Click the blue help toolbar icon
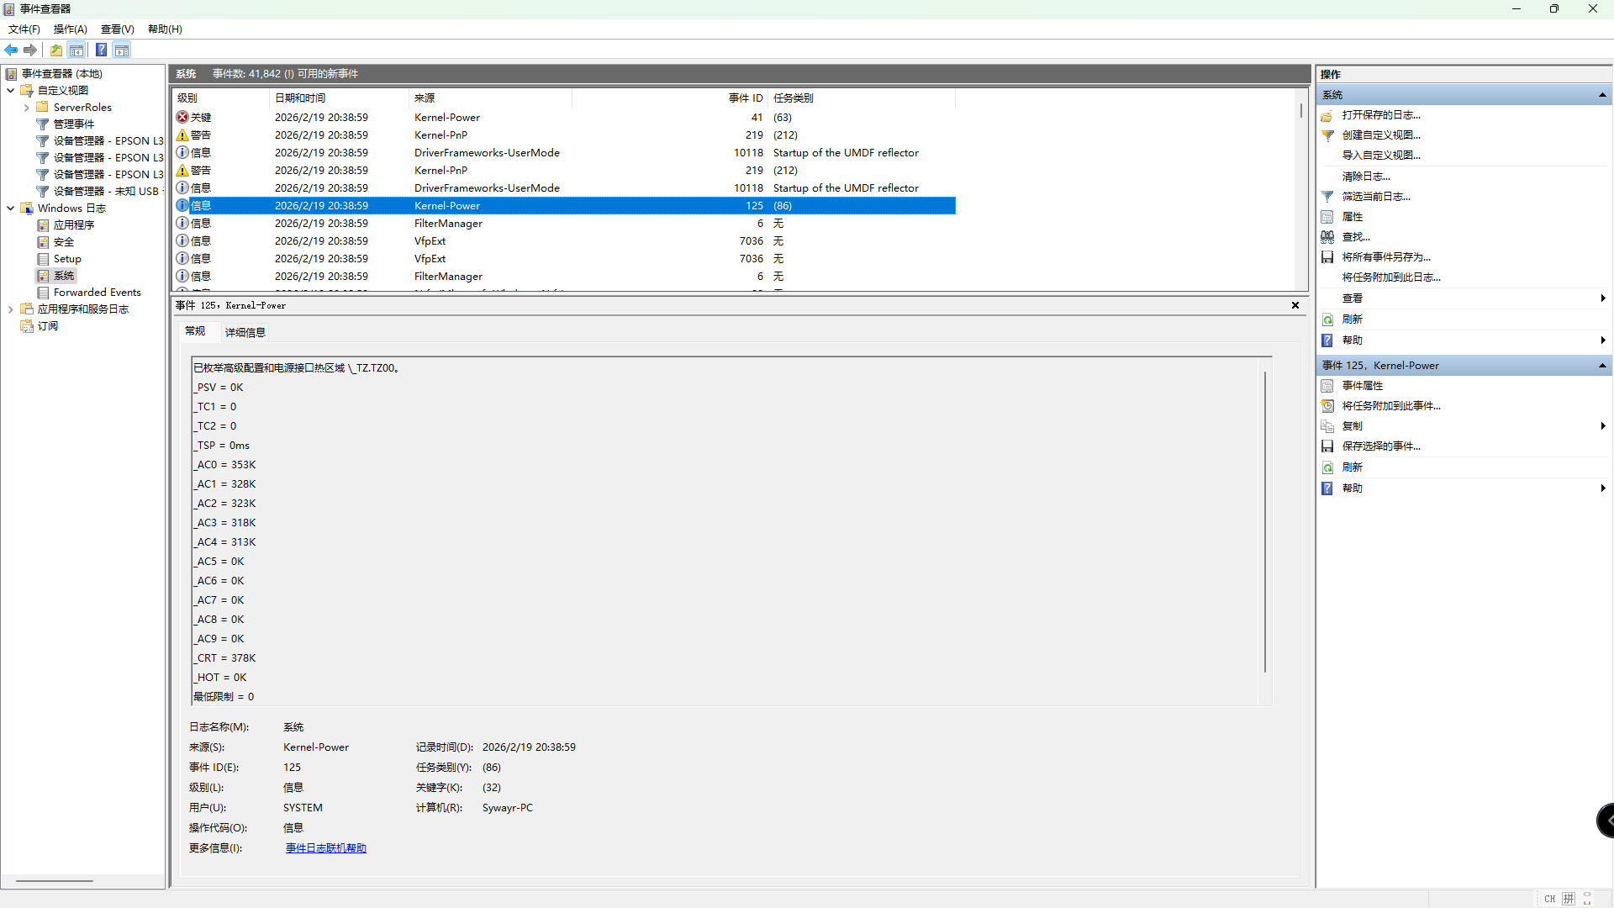The height and width of the screenshot is (908, 1614). pos(101,50)
